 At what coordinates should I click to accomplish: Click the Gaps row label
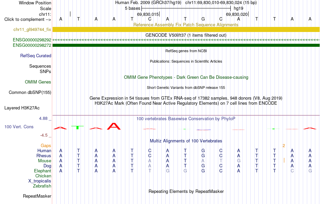coord(46,146)
